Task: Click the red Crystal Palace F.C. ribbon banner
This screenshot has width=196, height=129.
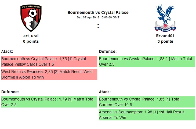Action: pos(165,28)
